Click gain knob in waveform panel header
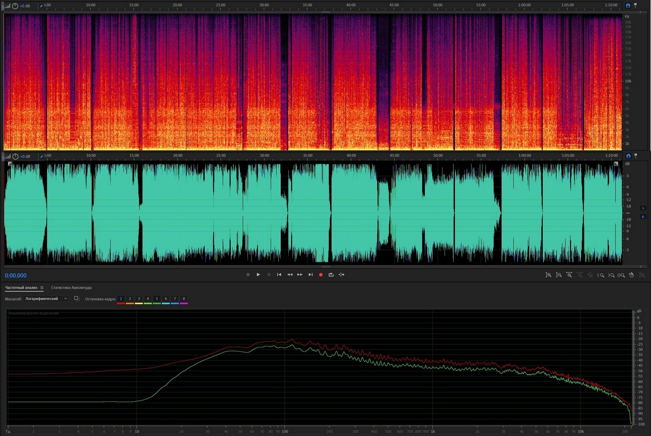The image size is (651, 436). click(x=15, y=157)
